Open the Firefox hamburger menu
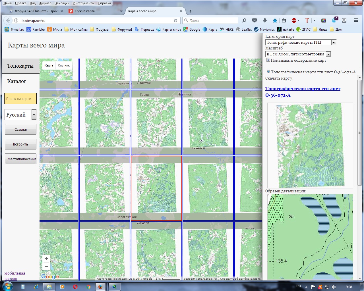Image resolution: width=364 pixels, height=291 pixels. pos(356,20)
